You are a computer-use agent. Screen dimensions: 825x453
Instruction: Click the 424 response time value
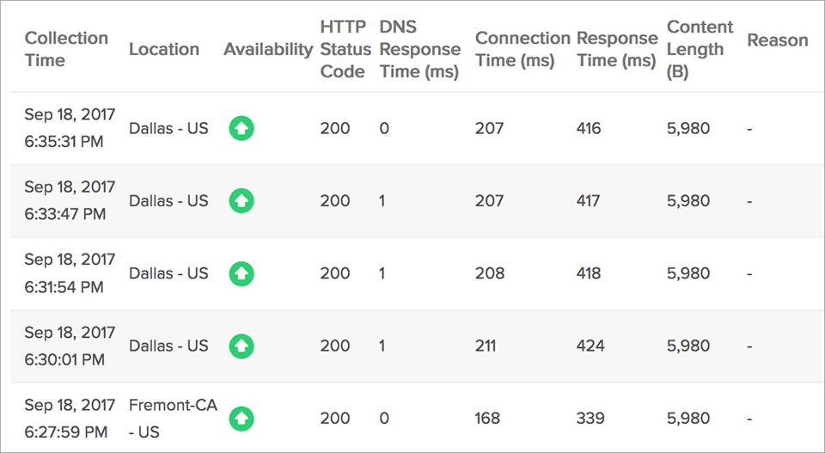(x=590, y=346)
